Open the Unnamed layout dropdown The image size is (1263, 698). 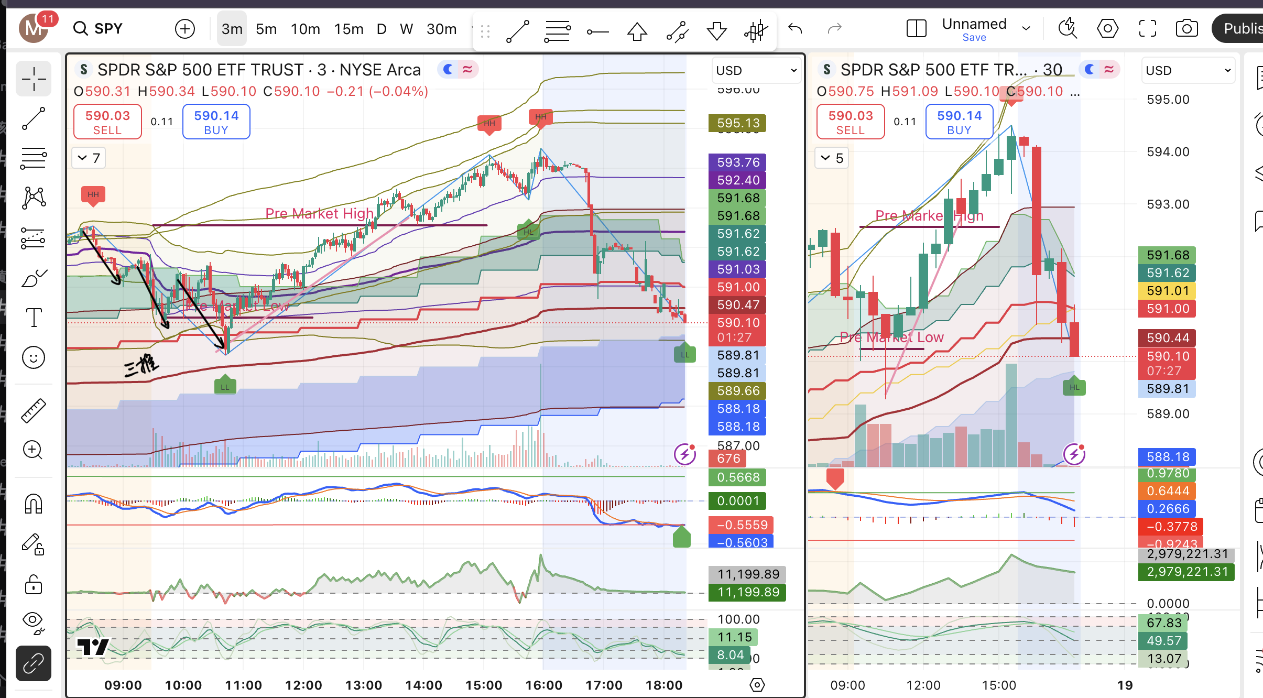[x=1026, y=28]
